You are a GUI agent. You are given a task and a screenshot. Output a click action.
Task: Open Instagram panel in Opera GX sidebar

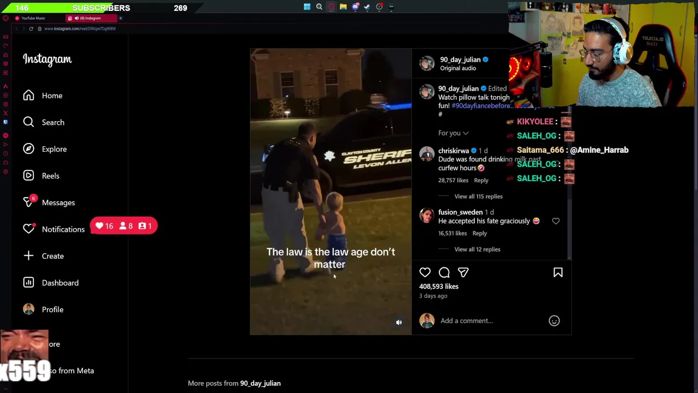pyautogui.click(x=5, y=104)
